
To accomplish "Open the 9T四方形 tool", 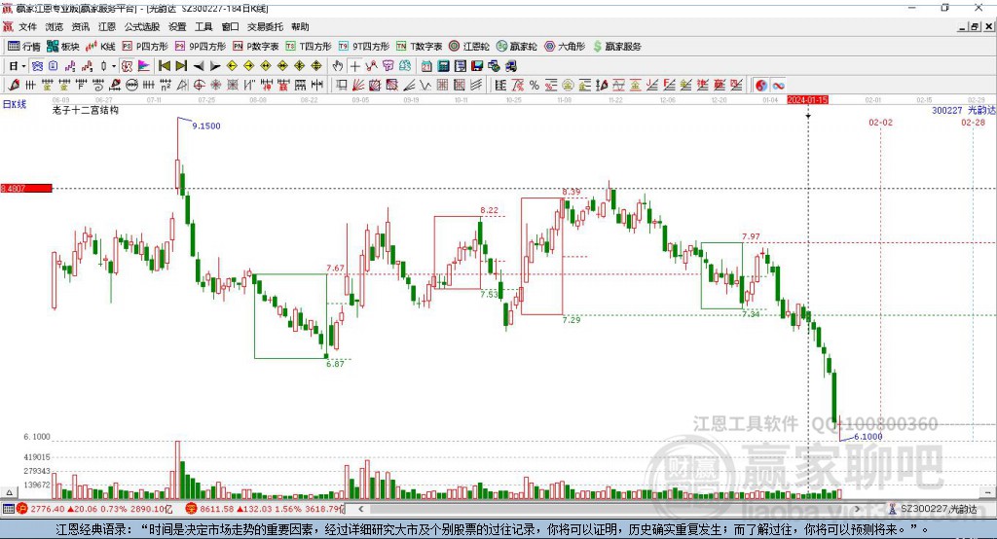I will pos(364,47).
